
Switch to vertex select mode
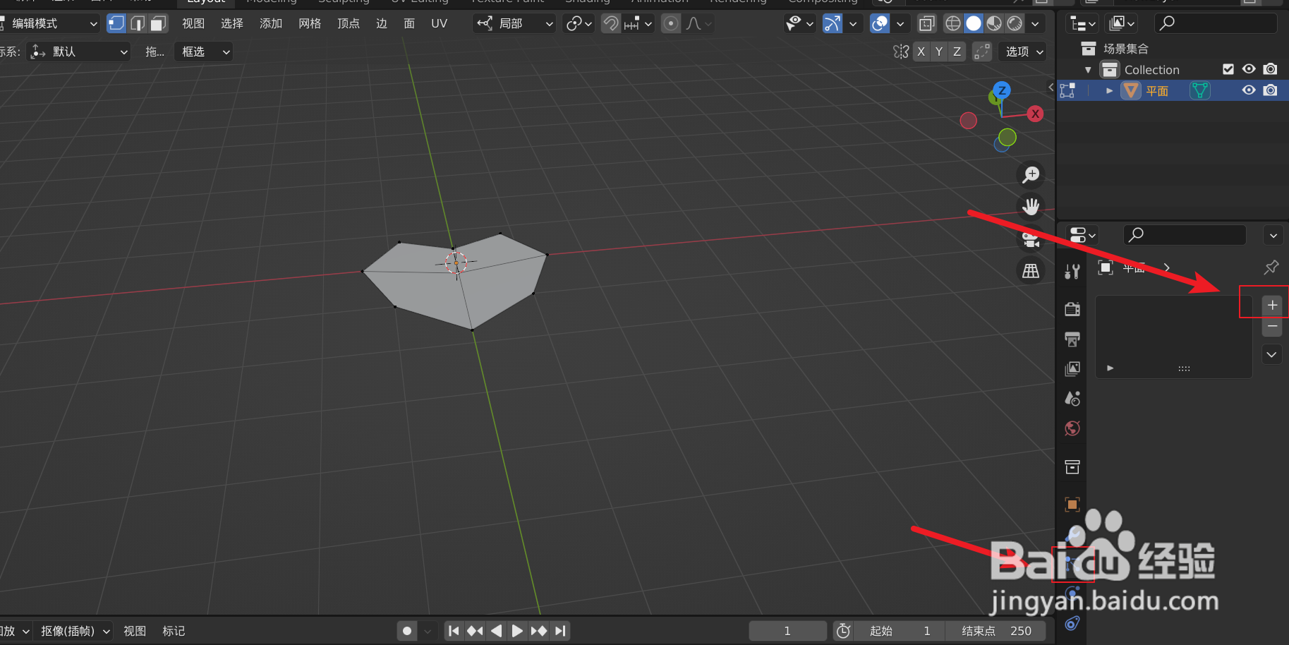[116, 23]
